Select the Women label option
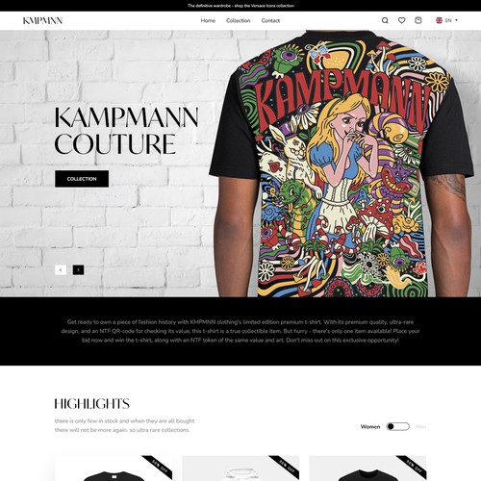 370,427
